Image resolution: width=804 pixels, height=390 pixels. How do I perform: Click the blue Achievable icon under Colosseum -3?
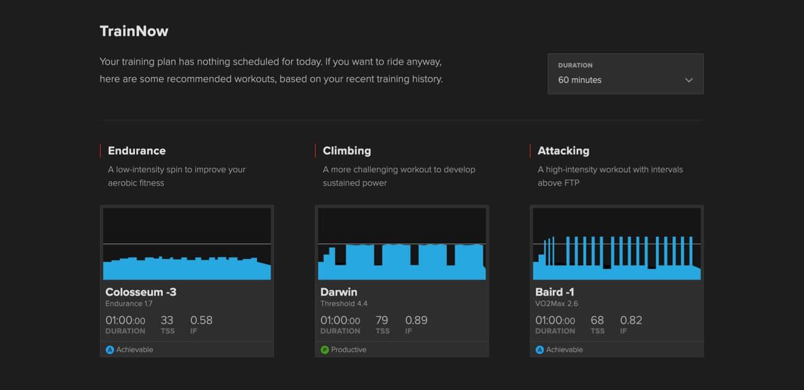(110, 350)
